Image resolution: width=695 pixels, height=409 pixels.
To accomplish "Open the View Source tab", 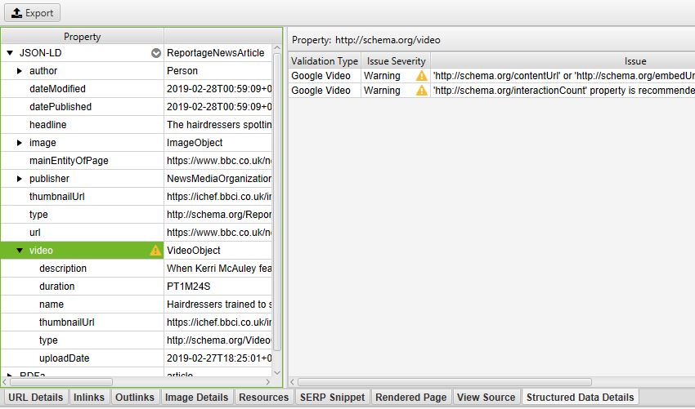I will [x=486, y=398].
